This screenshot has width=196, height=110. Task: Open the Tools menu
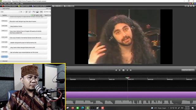(17, 4)
